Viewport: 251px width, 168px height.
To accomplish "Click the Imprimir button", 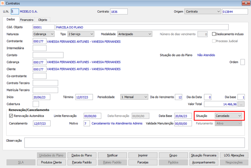I will pyautogui.click(x=143, y=155).
